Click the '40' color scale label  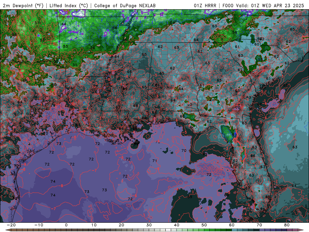[177, 225]
